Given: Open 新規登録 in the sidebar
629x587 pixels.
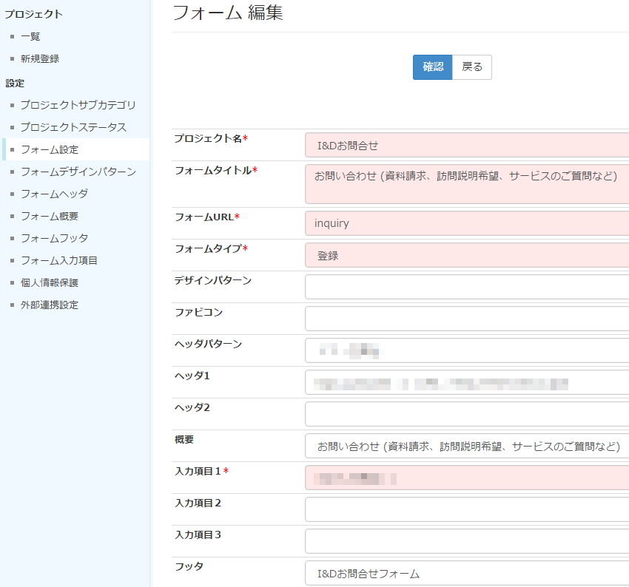Looking at the screenshot, I should point(40,58).
